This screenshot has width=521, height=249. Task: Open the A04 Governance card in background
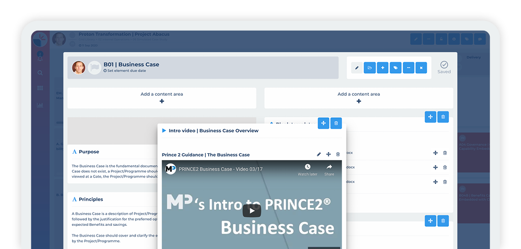(x=474, y=152)
